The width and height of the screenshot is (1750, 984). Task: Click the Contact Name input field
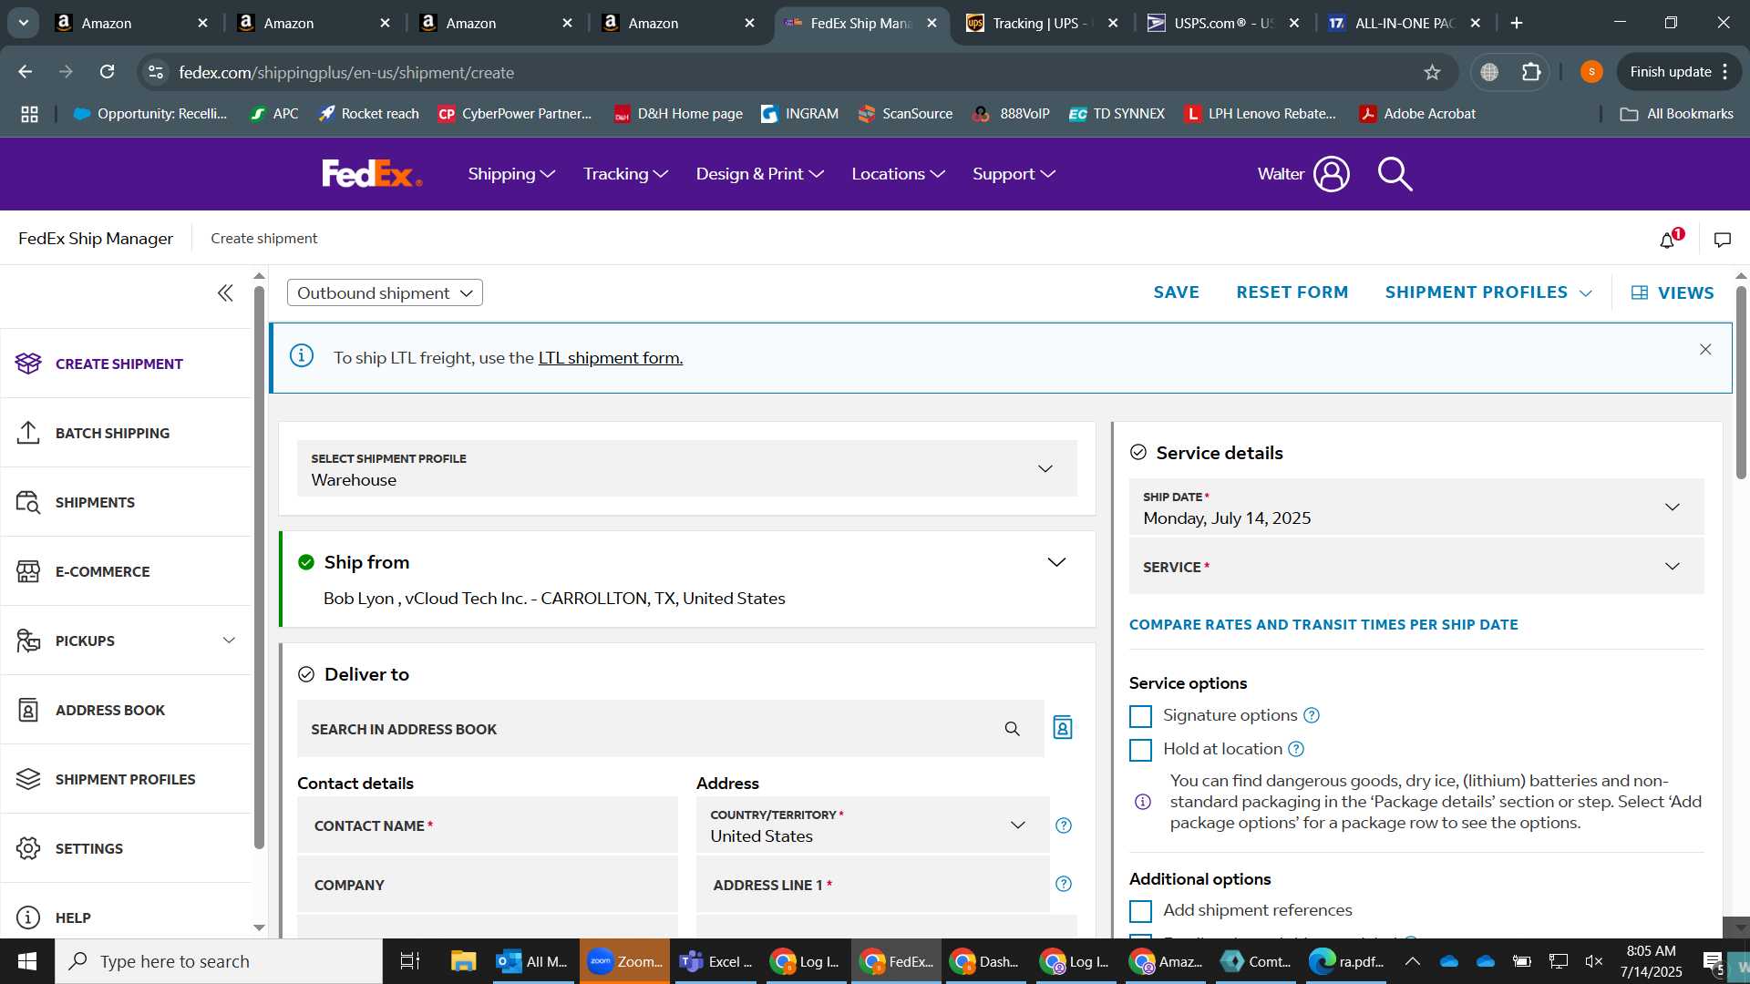pos(488,825)
